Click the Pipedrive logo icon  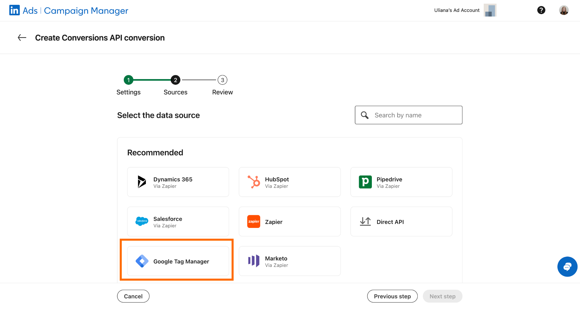click(365, 182)
